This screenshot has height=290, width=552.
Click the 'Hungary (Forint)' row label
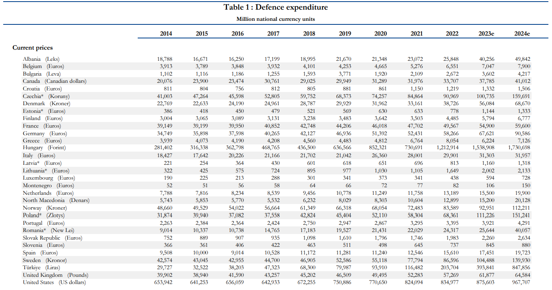point(44,148)
